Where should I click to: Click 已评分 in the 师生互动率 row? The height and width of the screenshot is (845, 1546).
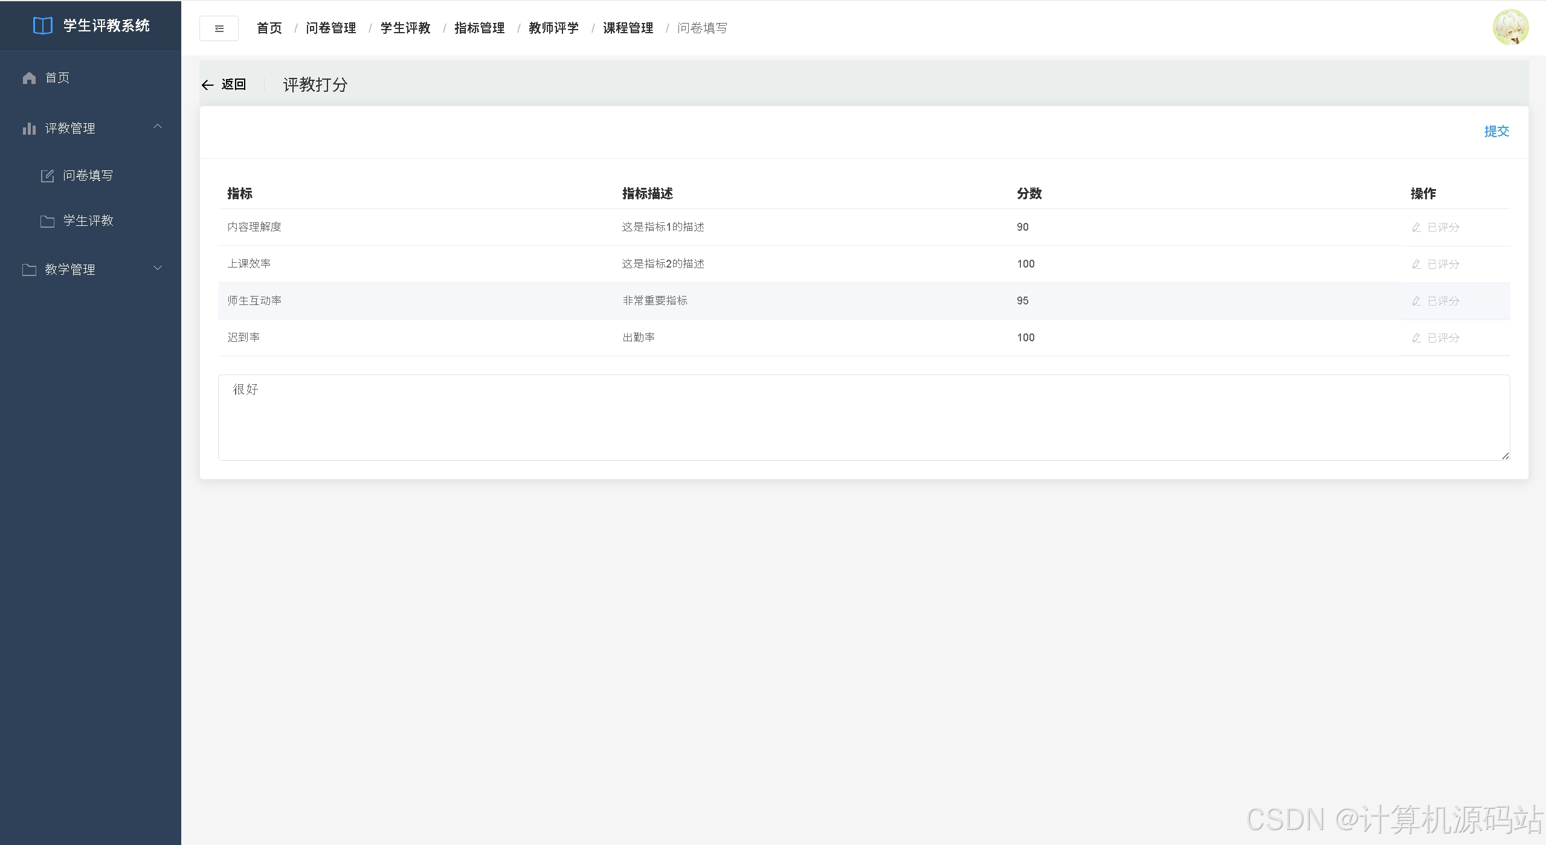coord(1443,301)
